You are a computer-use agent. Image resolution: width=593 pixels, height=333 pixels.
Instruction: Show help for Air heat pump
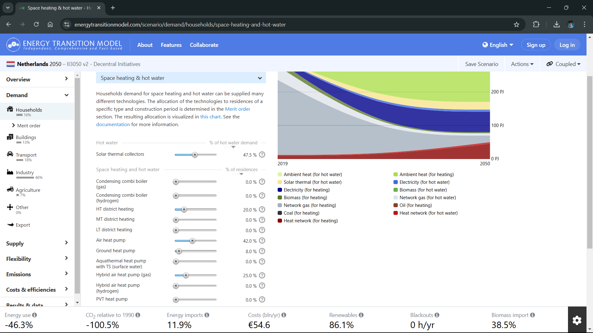[x=262, y=240]
